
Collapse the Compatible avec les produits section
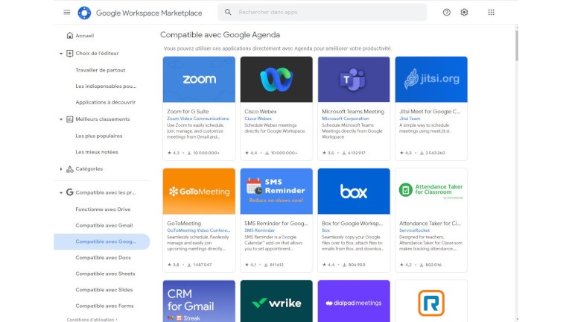[x=61, y=193]
